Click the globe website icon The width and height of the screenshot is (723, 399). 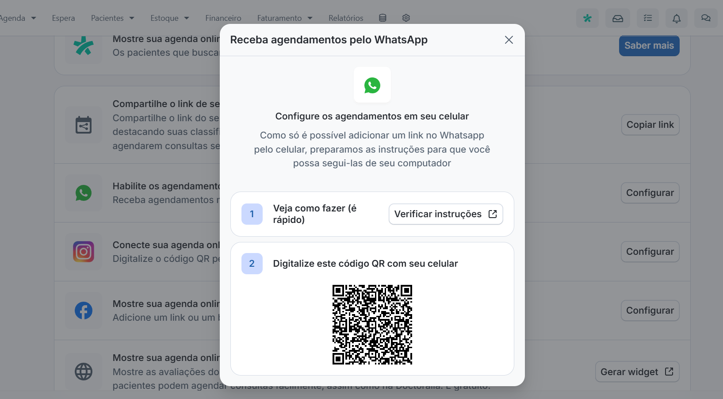84,372
